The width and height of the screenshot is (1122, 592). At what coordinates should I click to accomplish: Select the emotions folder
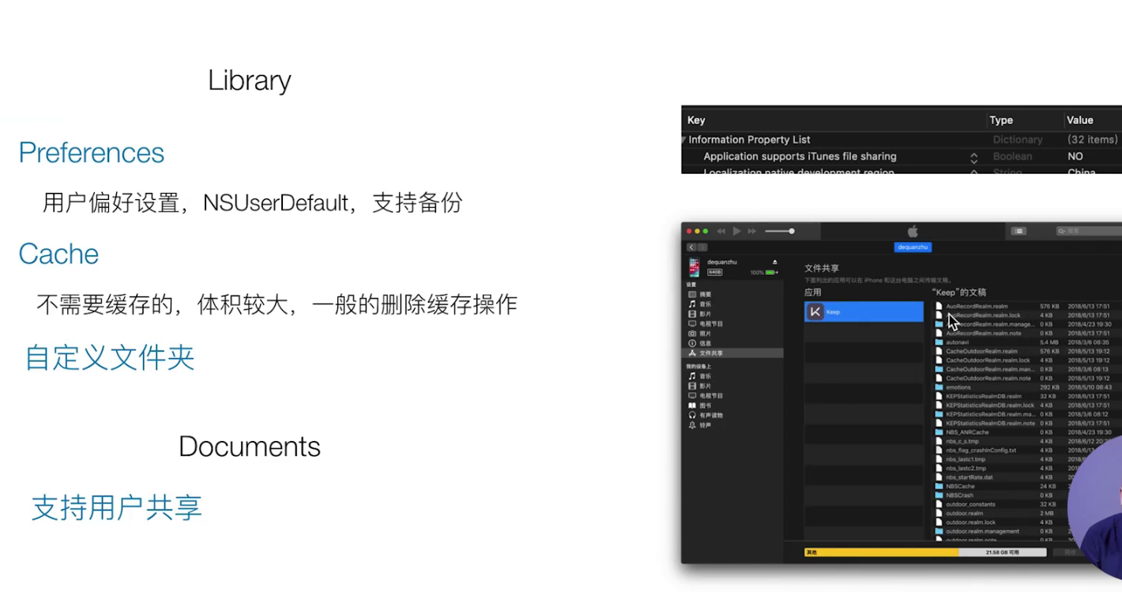[x=958, y=387]
